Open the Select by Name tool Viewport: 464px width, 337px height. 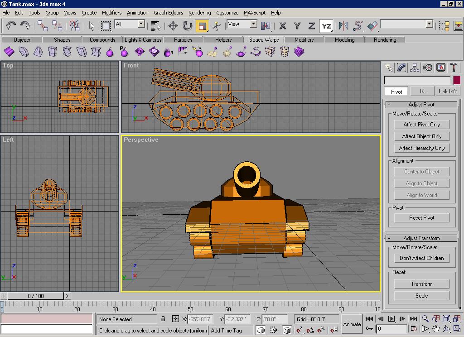[155, 26]
